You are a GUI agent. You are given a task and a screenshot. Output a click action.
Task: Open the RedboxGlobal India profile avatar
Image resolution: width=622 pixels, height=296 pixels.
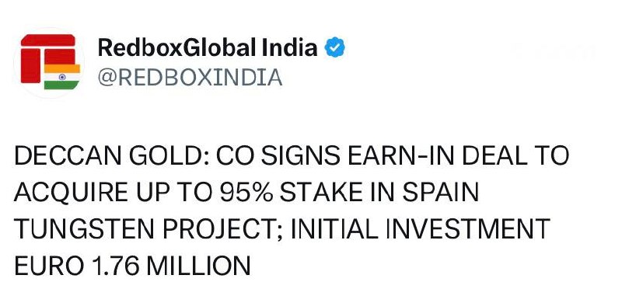pos(49,63)
